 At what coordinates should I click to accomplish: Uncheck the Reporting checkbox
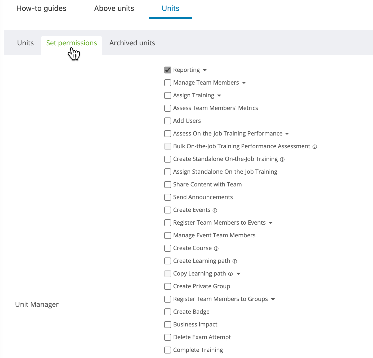click(168, 70)
